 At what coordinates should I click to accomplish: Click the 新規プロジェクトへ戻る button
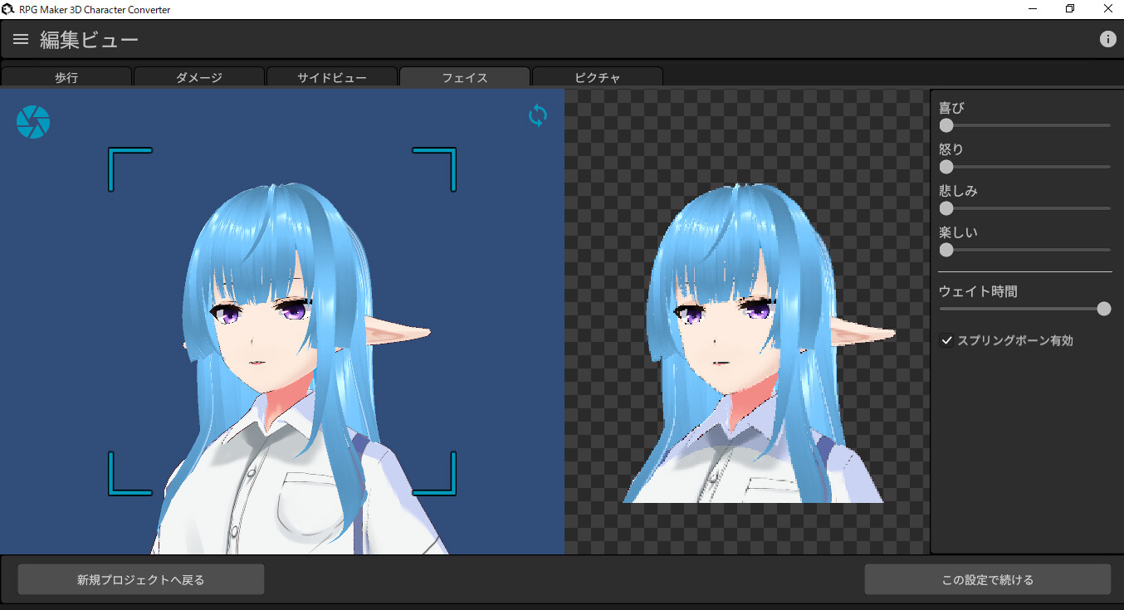(x=140, y=578)
